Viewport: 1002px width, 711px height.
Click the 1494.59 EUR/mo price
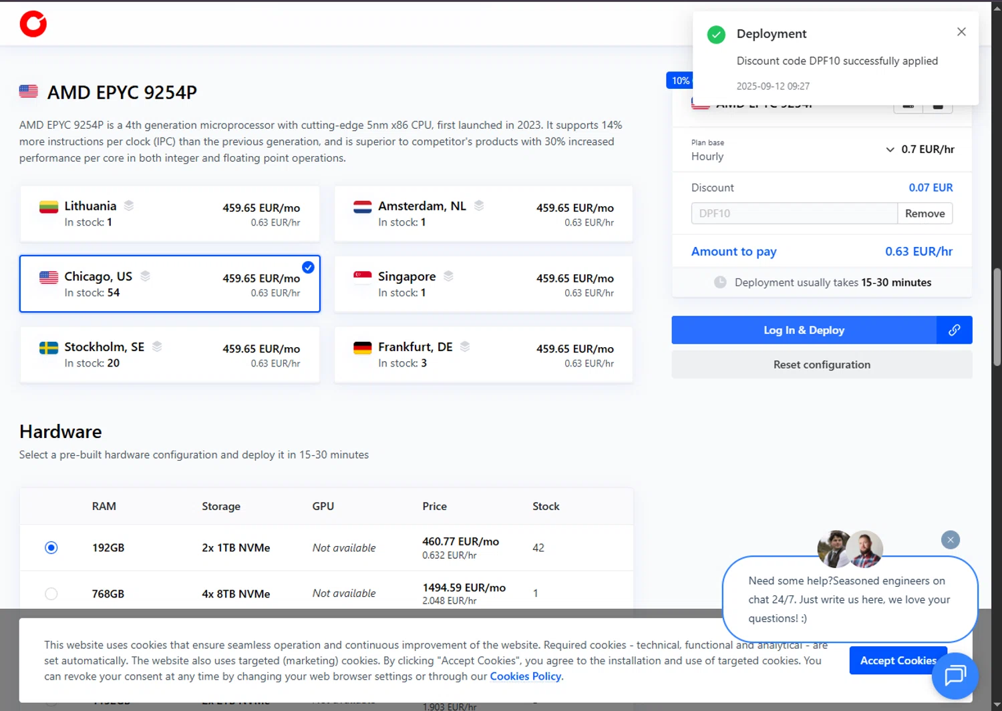(x=464, y=587)
